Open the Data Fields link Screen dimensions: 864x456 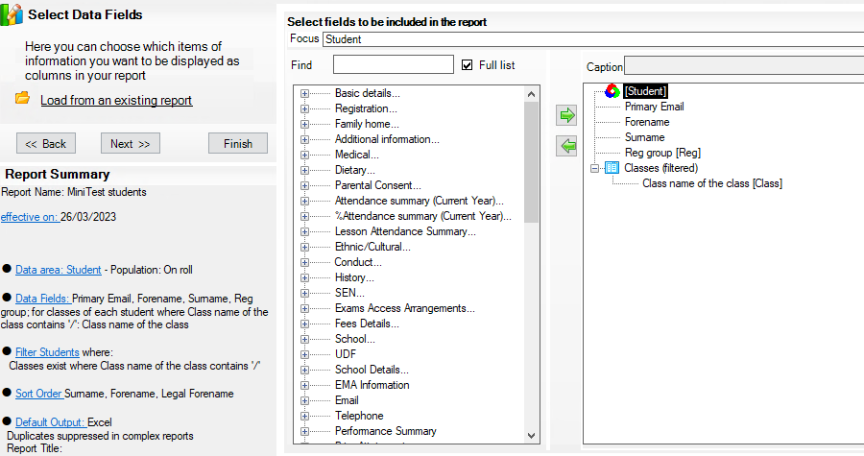(x=43, y=299)
